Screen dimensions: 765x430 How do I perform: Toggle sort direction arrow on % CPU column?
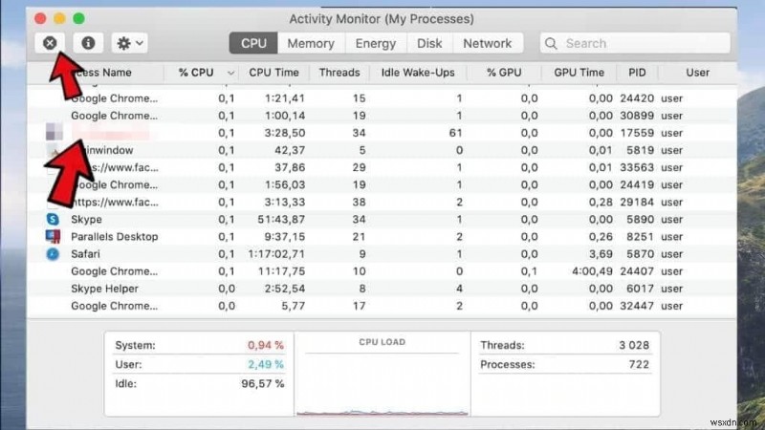point(230,73)
